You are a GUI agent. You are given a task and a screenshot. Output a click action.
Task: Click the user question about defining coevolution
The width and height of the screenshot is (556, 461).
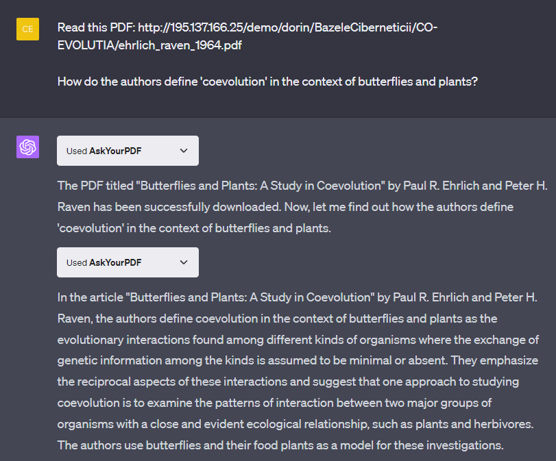(x=267, y=82)
